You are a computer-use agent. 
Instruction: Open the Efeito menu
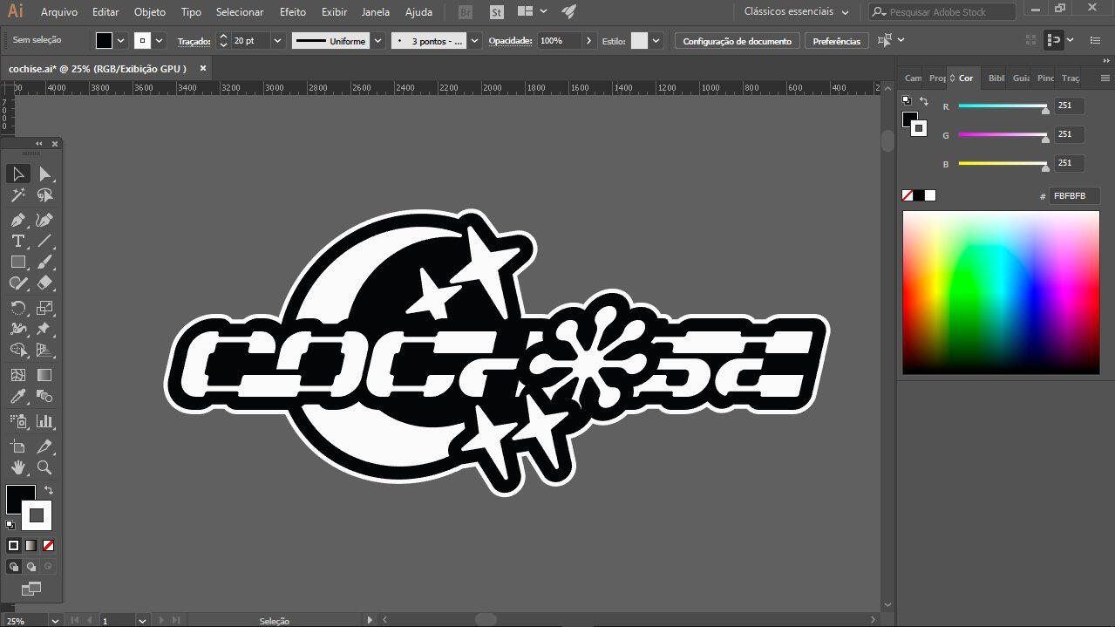coord(293,12)
